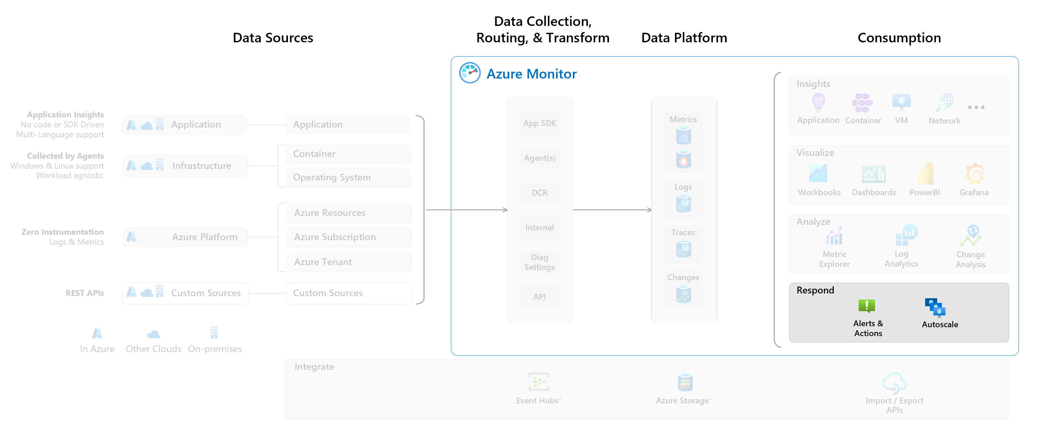Click the On-premises building legend icon
This screenshot has width=1037, height=432.
coord(214,332)
